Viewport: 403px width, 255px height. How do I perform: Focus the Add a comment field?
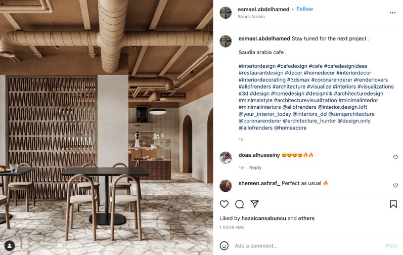(308, 246)
